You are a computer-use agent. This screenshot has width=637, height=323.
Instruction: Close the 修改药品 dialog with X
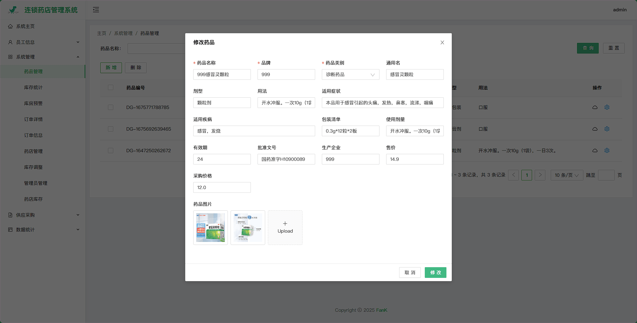(442, 43)
